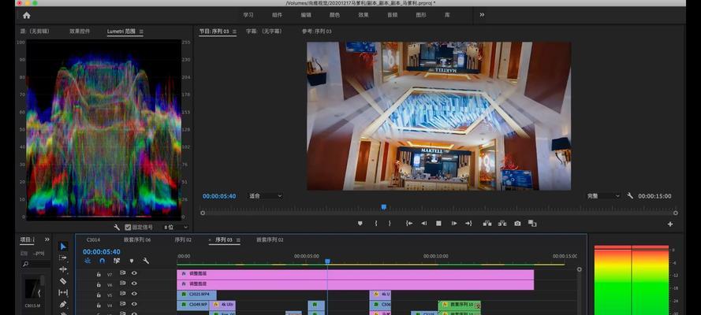Image resolution: width=701 pixels, height=315 pixels.
Task: Stop playback in Program monitor
Action: [x=438, y=224]
